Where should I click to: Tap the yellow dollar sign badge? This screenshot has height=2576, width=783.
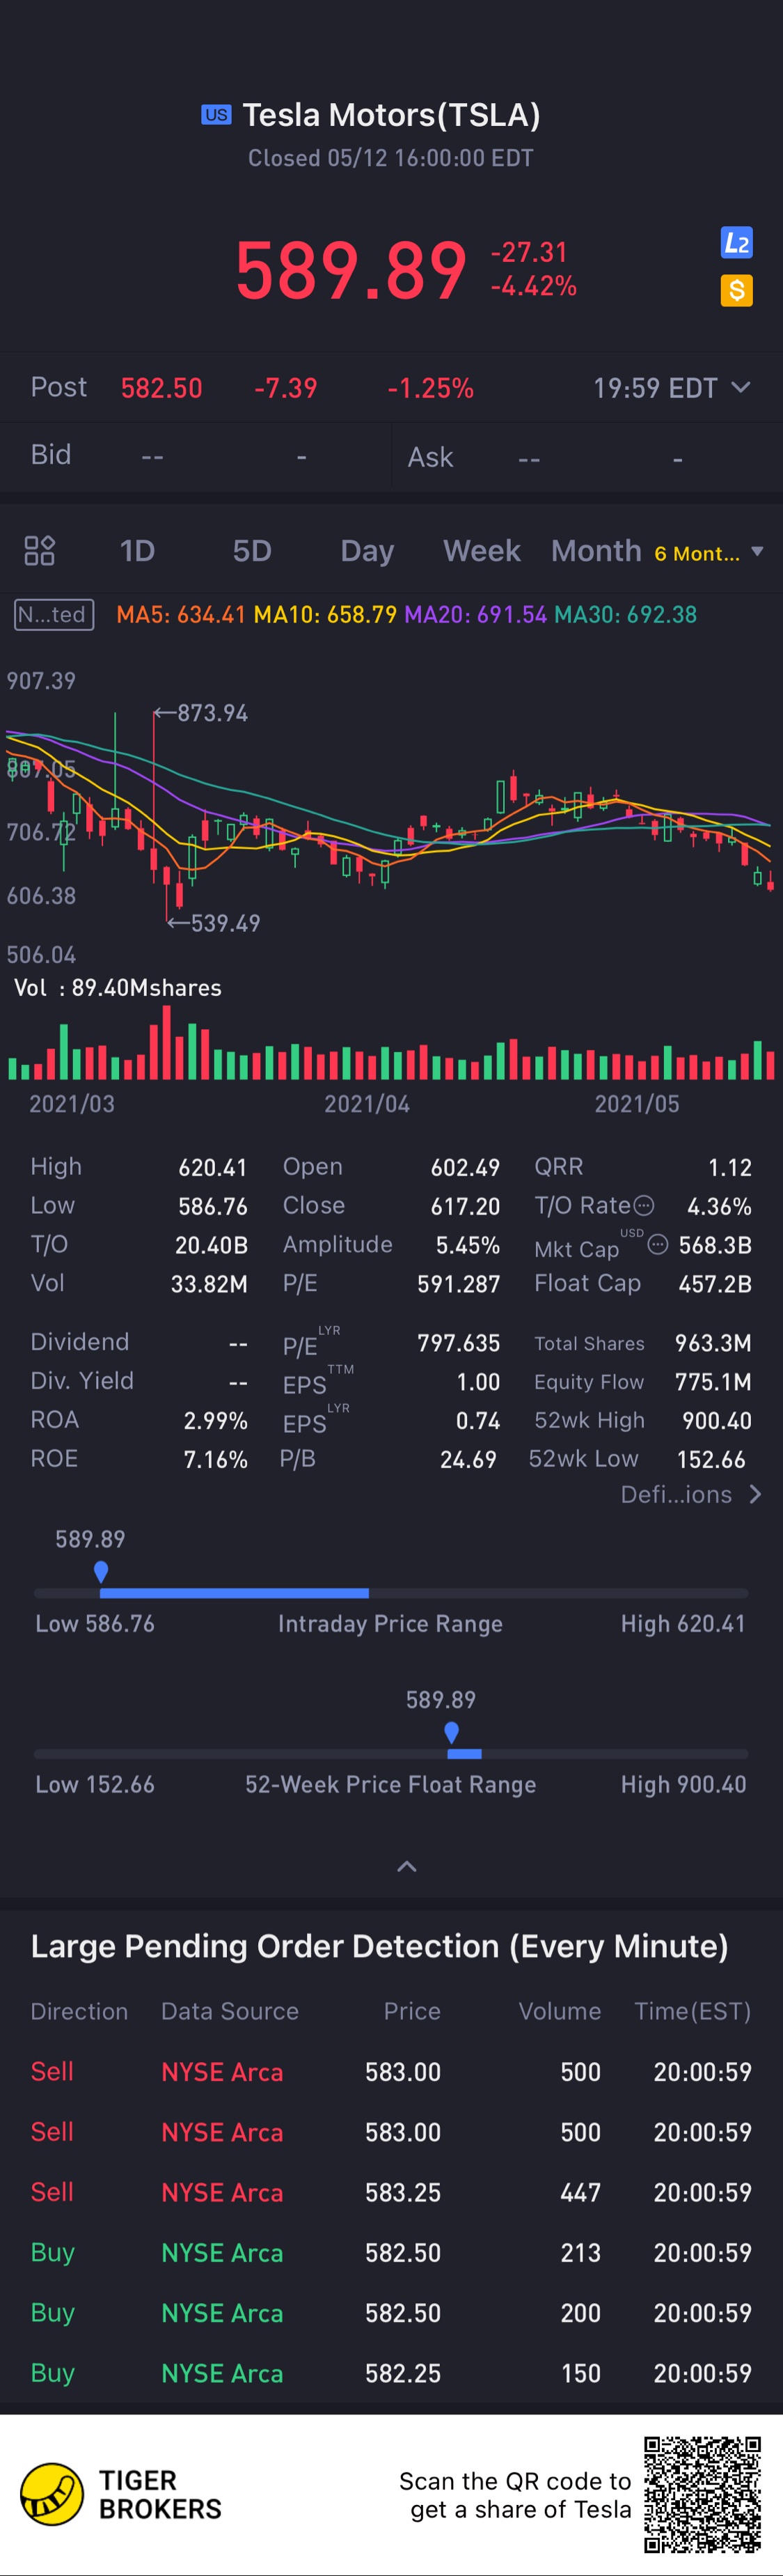point(736,290)
